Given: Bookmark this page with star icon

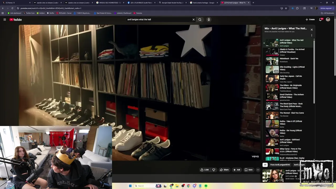Looking at the screenshot, I should [x=286, y=8].
